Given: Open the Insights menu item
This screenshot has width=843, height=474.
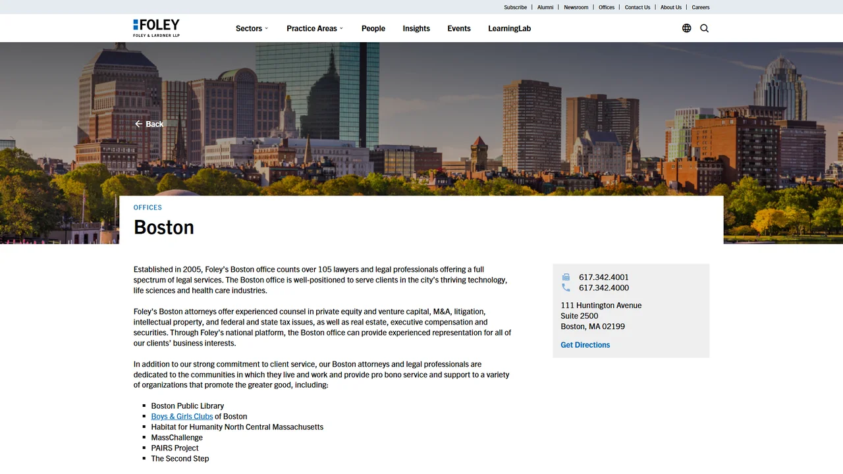Looking at the screenshot, I should [x=416, y=28].
